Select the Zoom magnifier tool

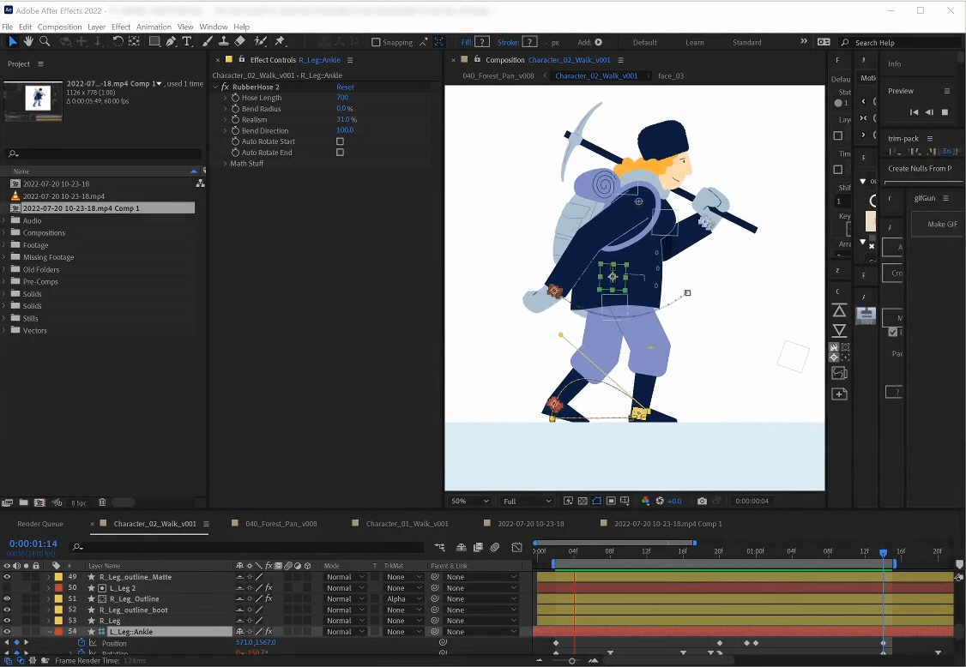pyautogui.click(x=45, y=41)
